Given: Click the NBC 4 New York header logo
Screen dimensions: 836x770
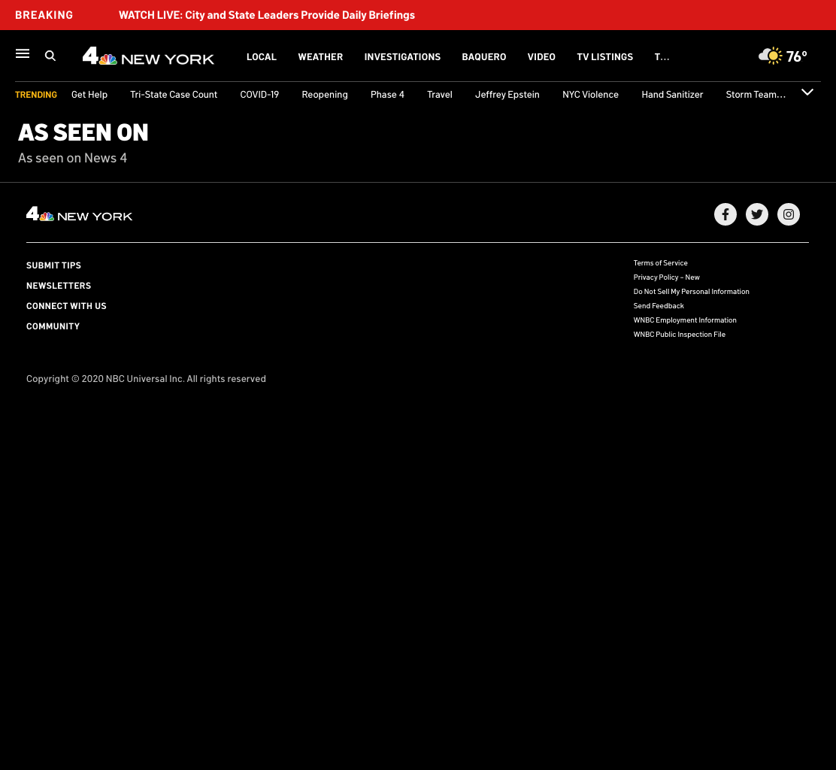Looking at the screenshot, I should [x=148, y=56].
